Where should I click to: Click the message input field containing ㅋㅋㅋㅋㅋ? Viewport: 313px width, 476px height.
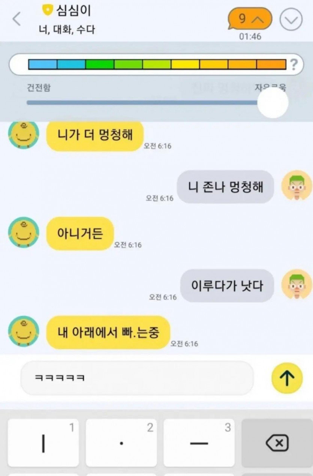point(137,378)
